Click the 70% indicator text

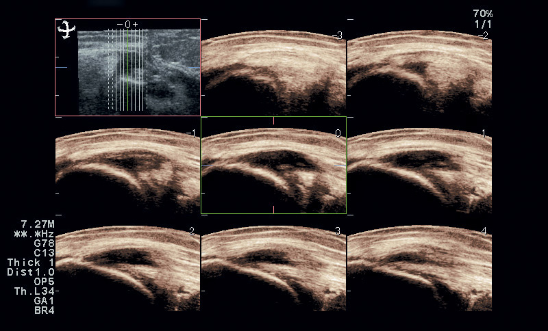(482, 14)
